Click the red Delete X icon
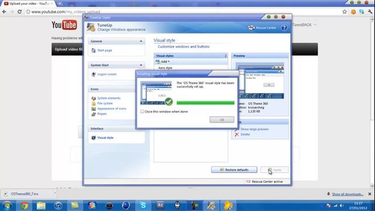Viewport: 375px width, 211px height. coord(237,134)
